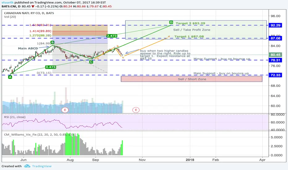Screen dimensions: 288x170
Task: Click the 60.0000 RSI scale value
Action: click(x=278, y=122)
